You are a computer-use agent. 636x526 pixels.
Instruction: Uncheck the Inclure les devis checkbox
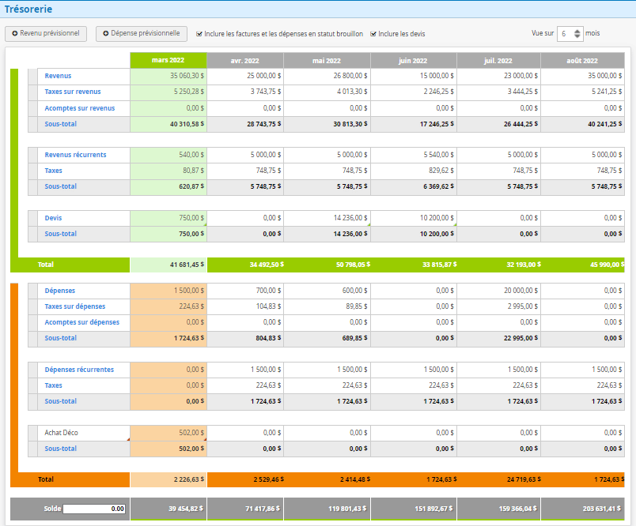click(373, 34)
